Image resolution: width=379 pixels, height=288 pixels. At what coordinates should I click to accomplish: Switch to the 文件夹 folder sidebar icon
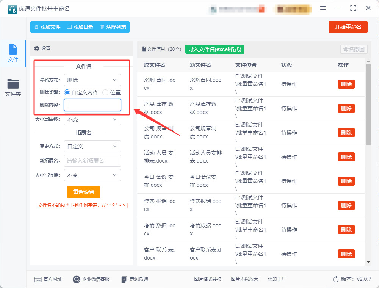coord(13,84)
